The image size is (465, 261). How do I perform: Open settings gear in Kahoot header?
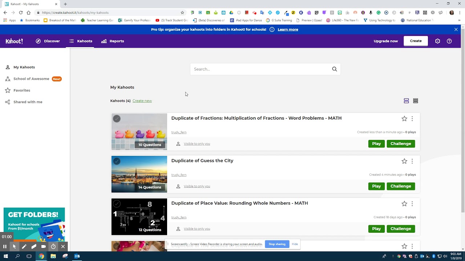[437, 41]
